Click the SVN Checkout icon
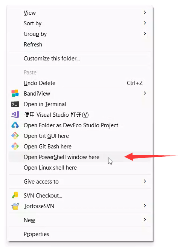The height and width of the screenshot is (247, 192). [15, 195]
